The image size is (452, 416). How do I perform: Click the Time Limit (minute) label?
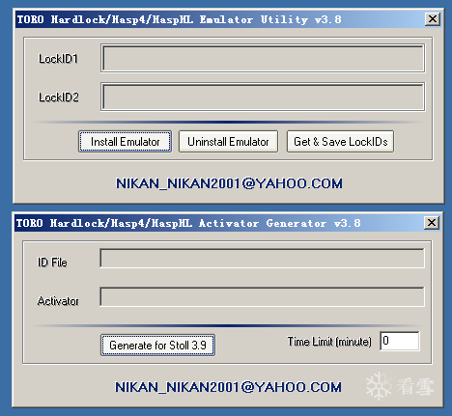[x=329, y=342]
